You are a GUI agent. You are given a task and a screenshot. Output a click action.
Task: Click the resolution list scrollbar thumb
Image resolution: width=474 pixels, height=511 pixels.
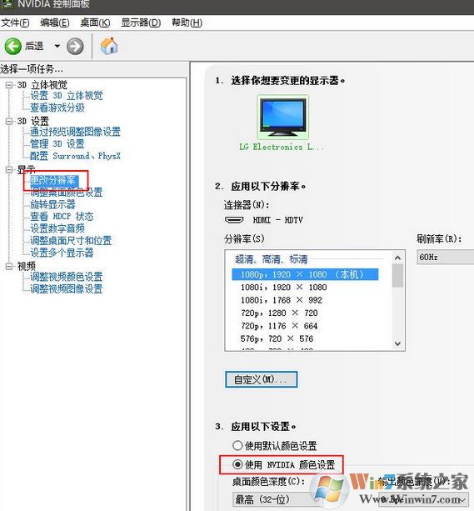click(397, 275)
